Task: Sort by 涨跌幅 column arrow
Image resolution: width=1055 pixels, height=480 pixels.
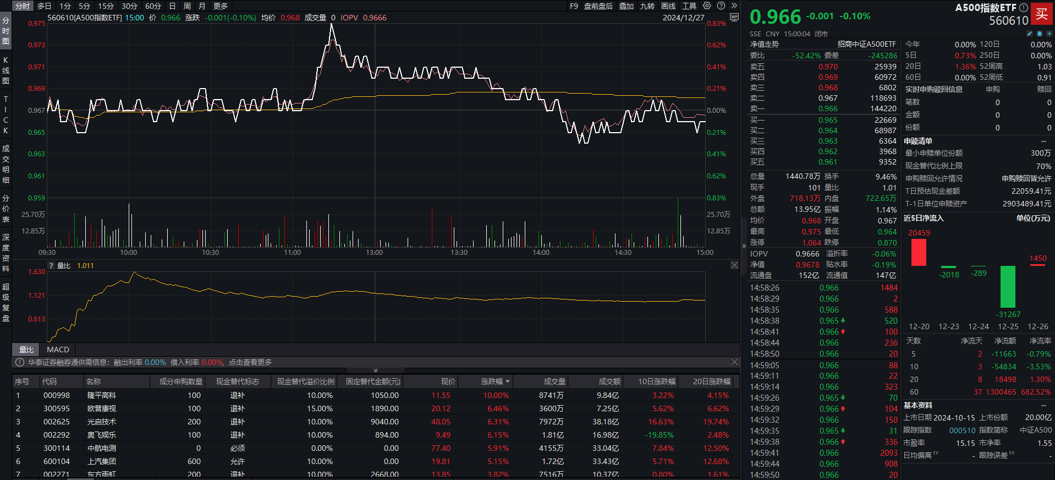Action: coord(508,381)
